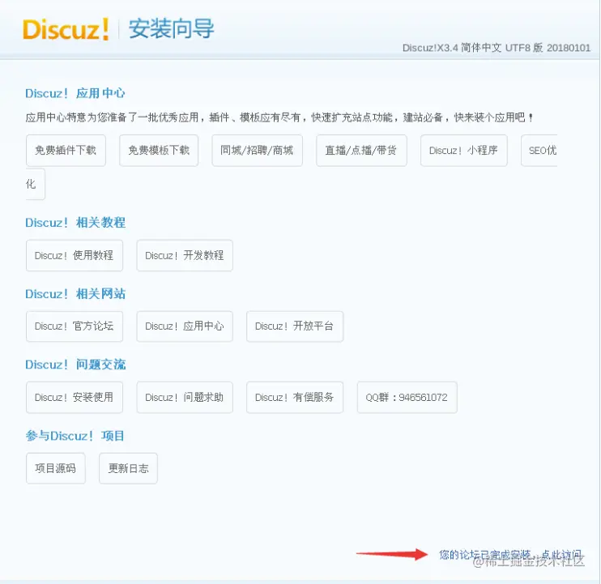Visit Discuz! 开放平台
The width and height of the screenshot is (601, 584).
point(295,326)
